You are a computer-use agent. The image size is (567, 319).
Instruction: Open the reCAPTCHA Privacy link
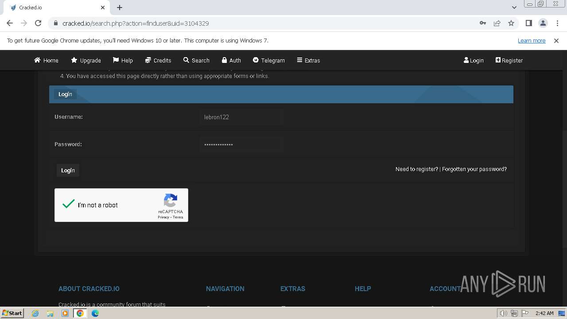(163, 217)
